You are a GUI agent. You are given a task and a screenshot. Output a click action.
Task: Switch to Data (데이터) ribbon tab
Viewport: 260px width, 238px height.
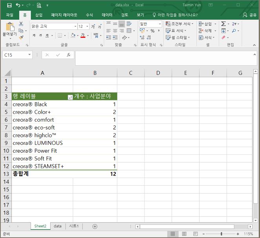(x=107, y=15)
